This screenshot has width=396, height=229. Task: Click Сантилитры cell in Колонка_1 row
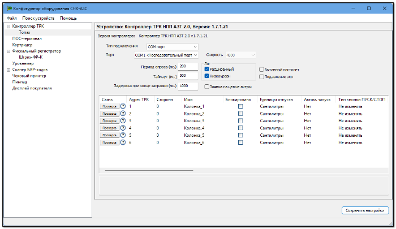pyautogui.click(x=272, y=106)
